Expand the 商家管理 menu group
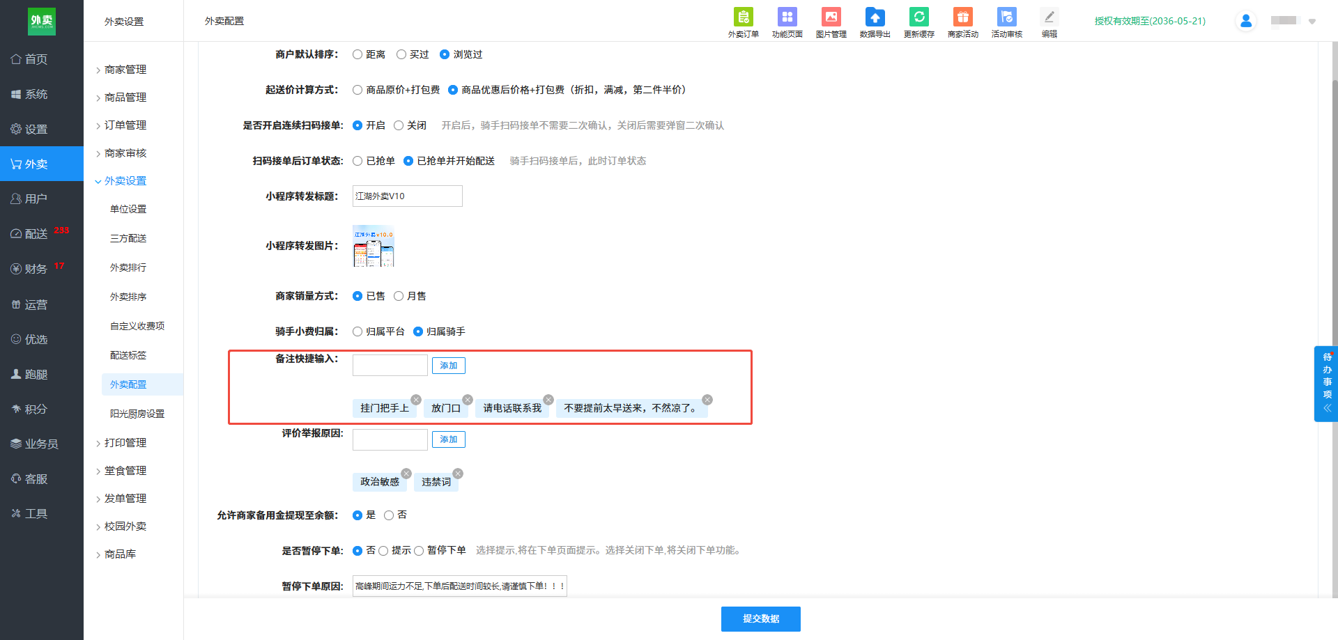Screen dimensions: 1338x640 coord(125,70)
